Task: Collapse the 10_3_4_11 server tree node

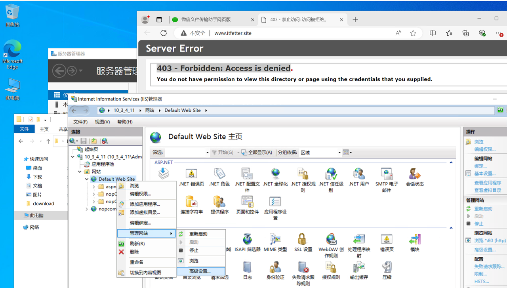Action: coord(73,156)
